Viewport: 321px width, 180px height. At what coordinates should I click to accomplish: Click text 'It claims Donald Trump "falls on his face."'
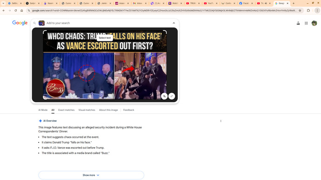tap(67, 142)
